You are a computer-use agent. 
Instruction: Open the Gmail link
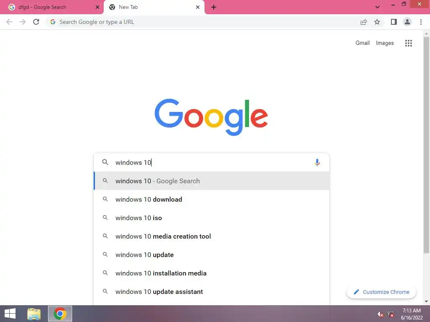(x=362, y=43)
